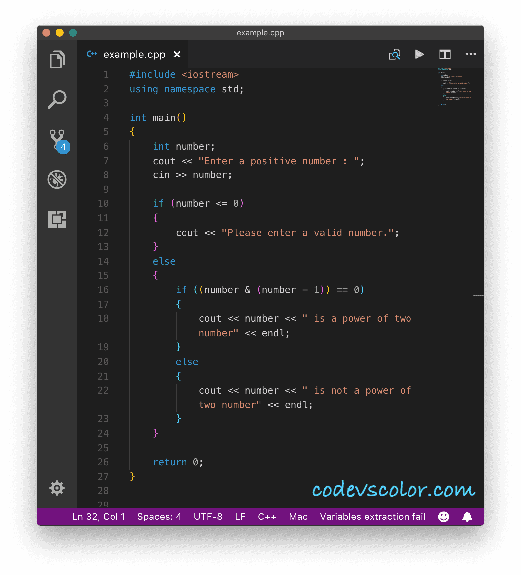Screen dimensions: 521x575
Task: Change the C++ language mode
Action: pyautogui.click(x=267, y=517)
